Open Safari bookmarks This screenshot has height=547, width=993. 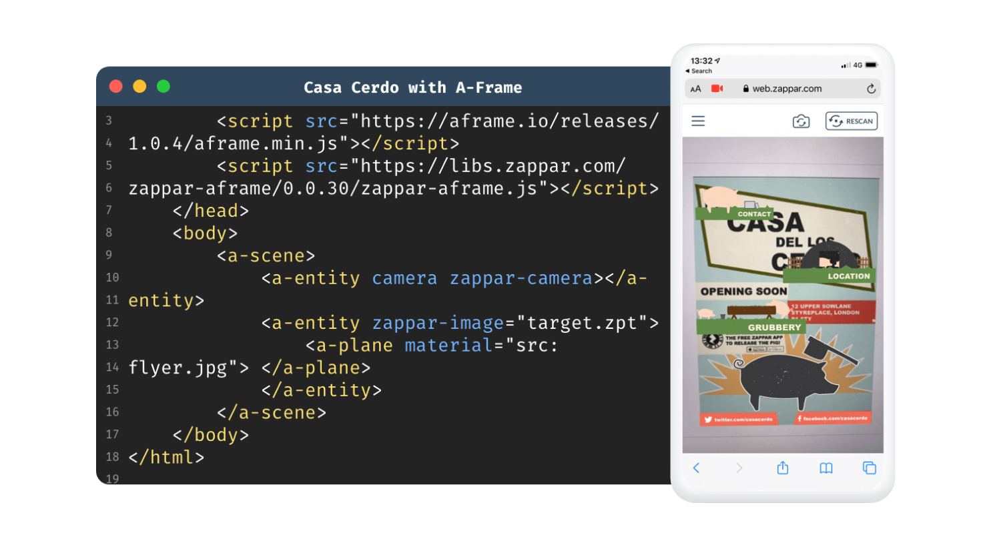coord(825,468)
